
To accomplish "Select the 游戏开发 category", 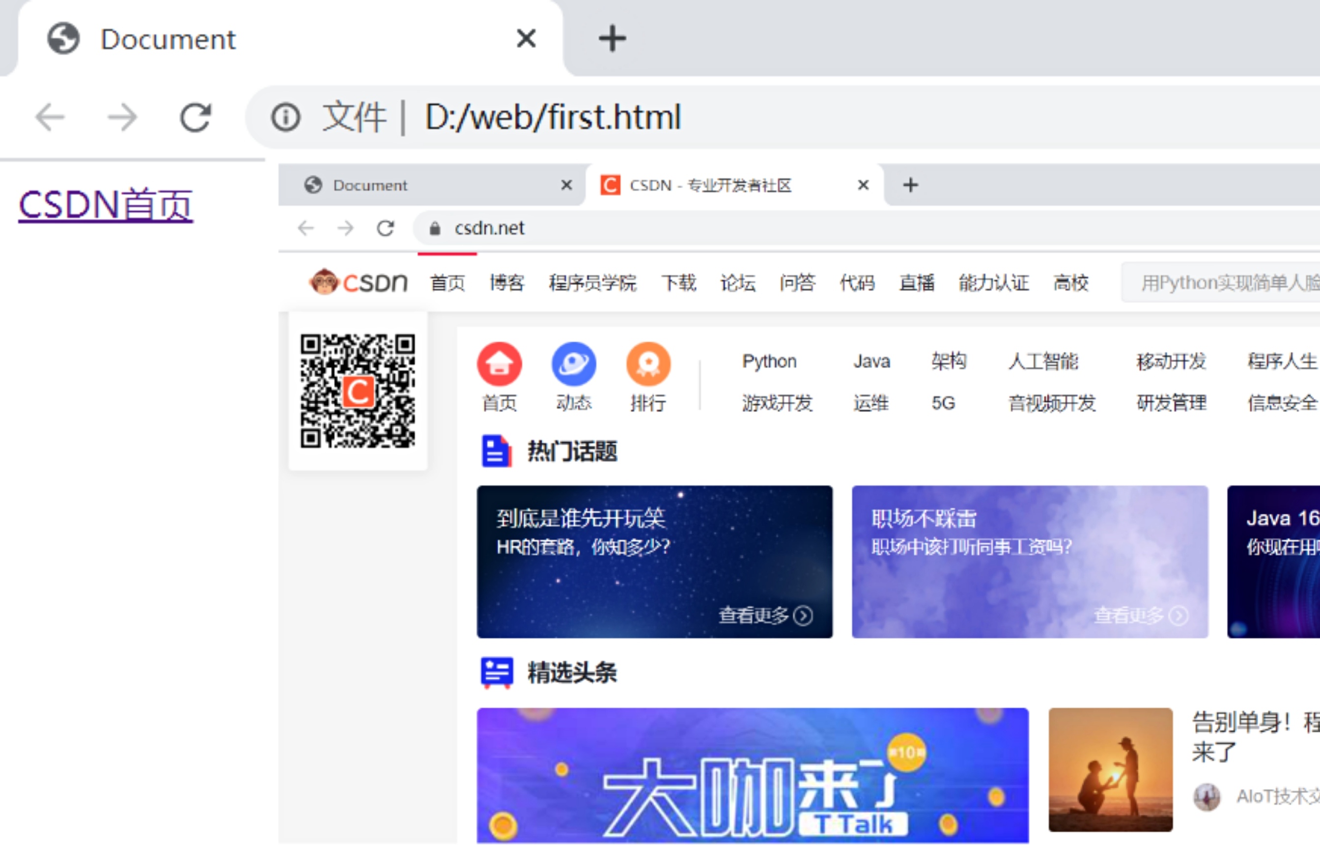I will [x=777, y=403].
